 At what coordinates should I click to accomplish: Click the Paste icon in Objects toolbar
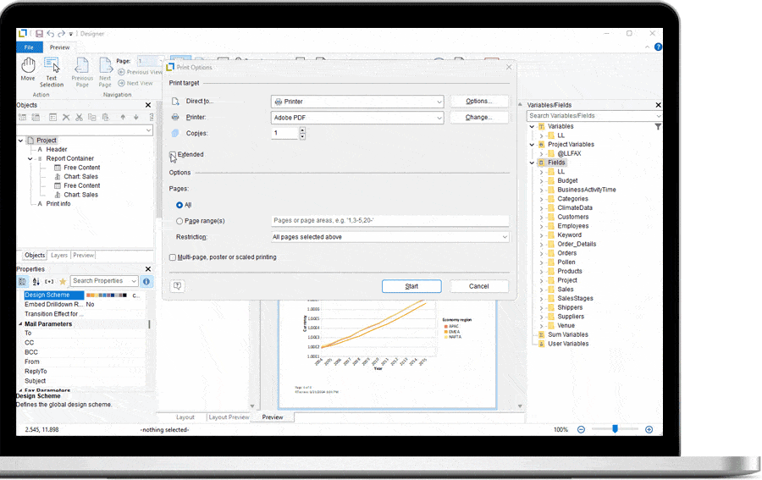(106, 117)
